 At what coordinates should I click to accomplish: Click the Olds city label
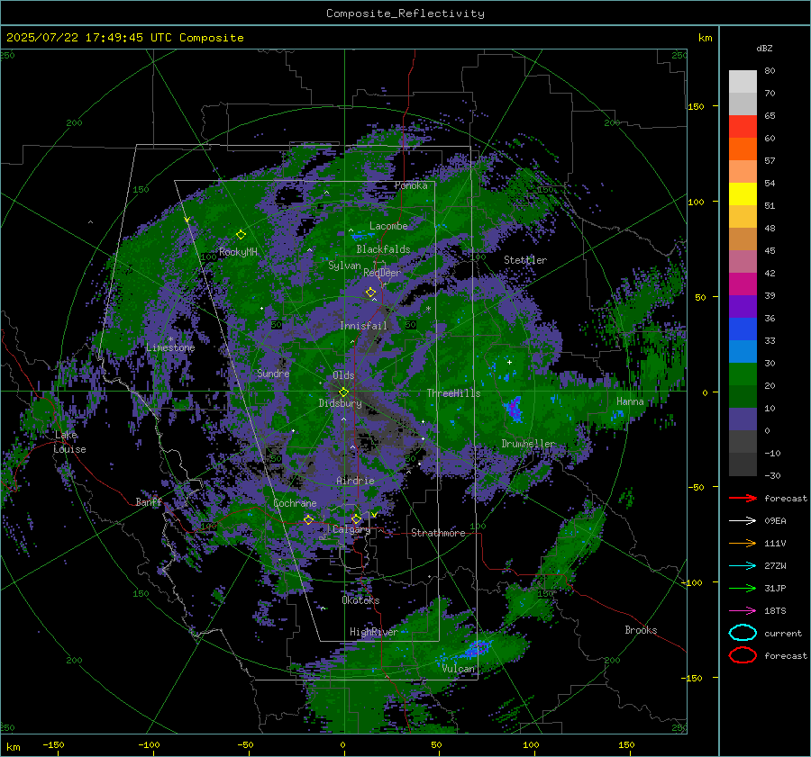coord(343,375)
